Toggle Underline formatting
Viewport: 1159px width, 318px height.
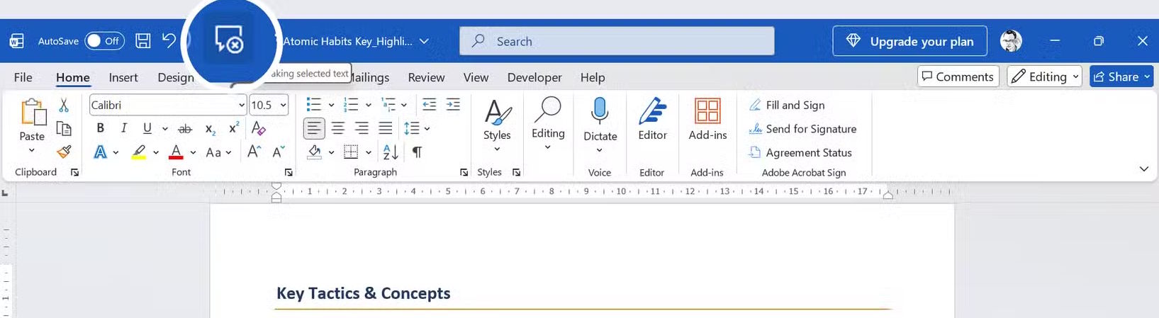pos(147,128)
